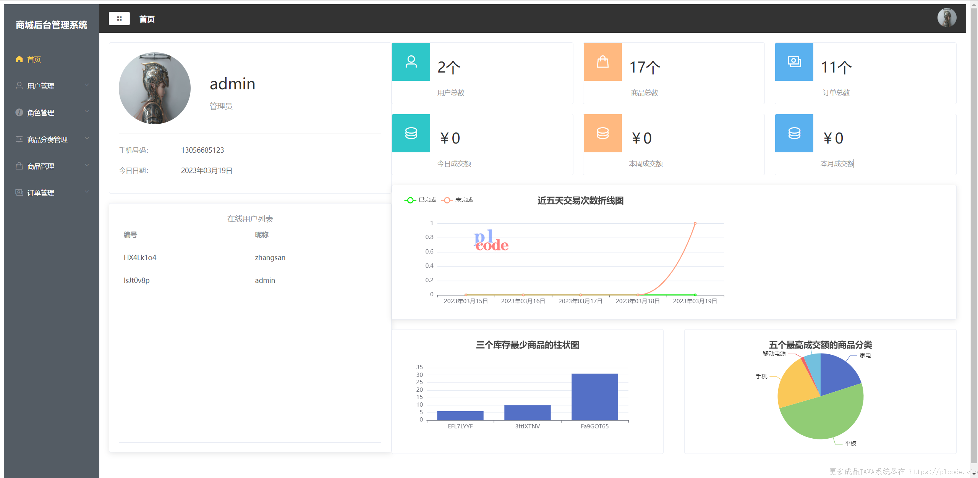
Task: Click the orange coins icon for weekly turnover
Action: point(603,133)
